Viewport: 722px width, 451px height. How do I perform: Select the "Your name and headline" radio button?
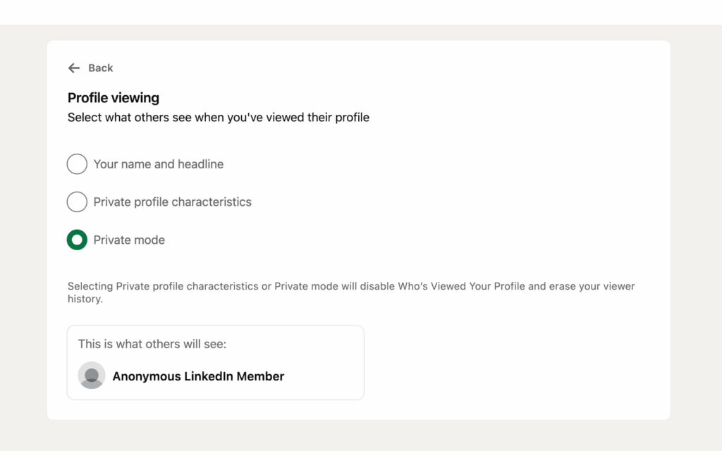click(x=77, y=164)
